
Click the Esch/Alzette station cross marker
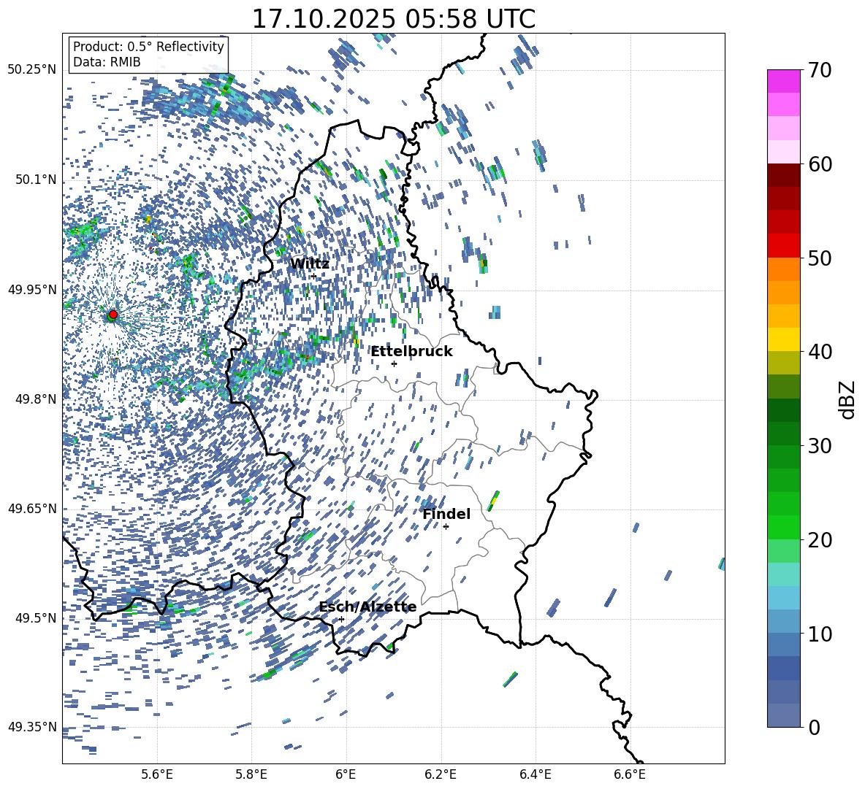pyautogui.click(x=341, y=619)
